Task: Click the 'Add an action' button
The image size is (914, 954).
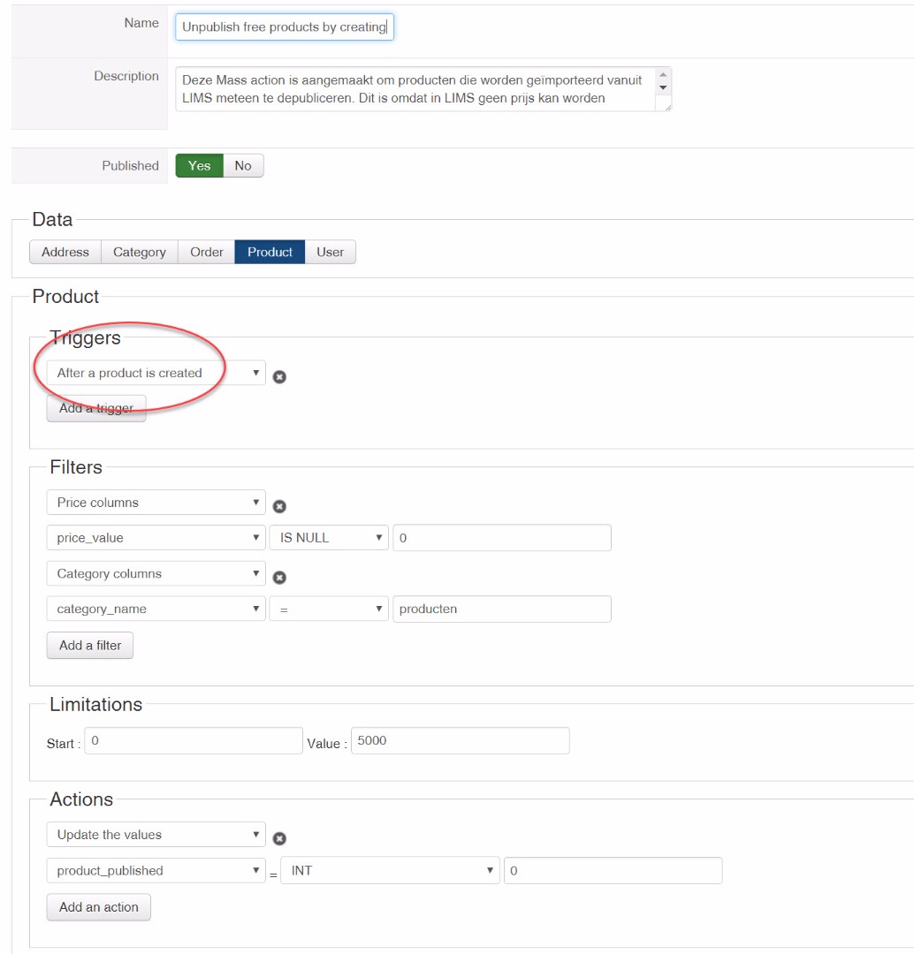Action: point(98,907)
